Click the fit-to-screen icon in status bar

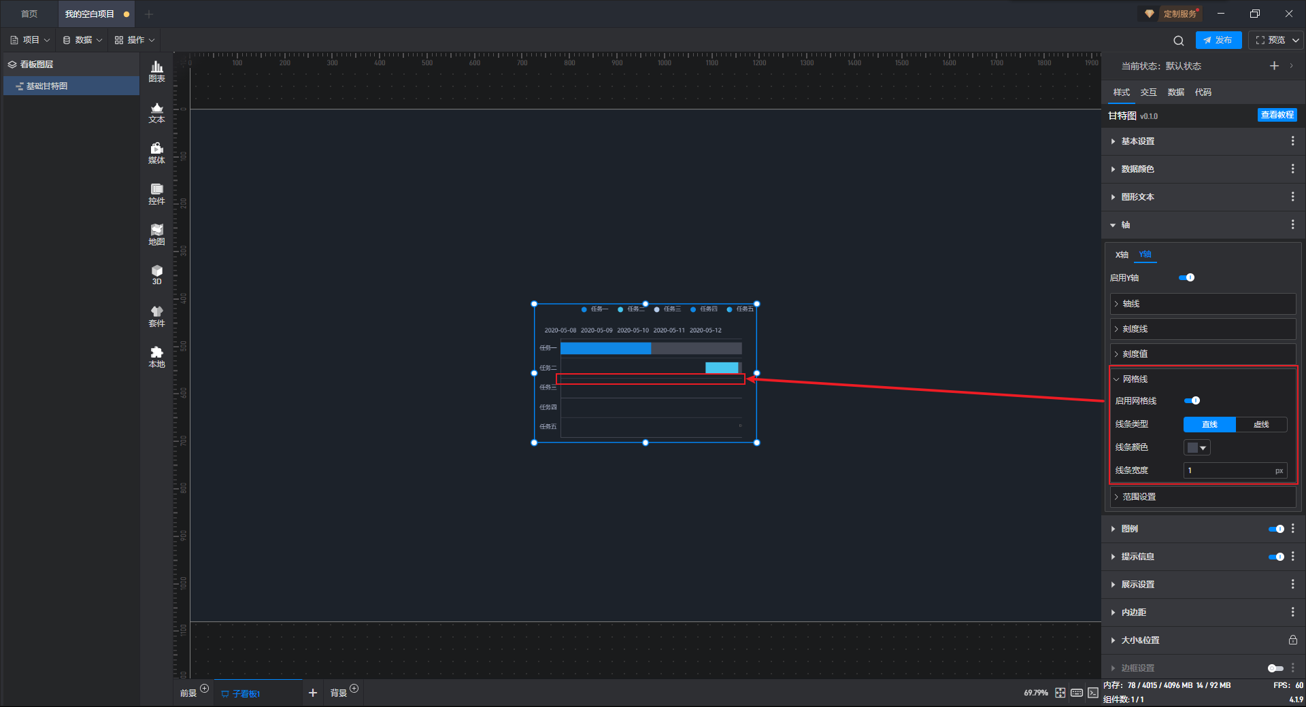click(x=1060, y=693)
